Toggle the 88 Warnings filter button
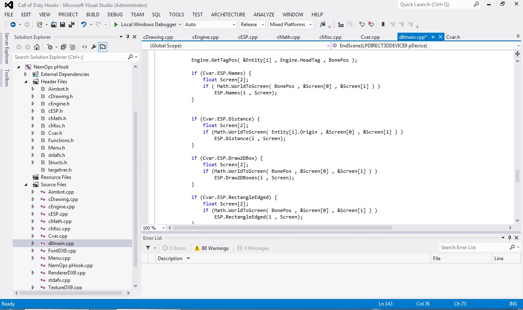Image resolution: width=523 pixels, height=310 pixels. click(211, 248)
